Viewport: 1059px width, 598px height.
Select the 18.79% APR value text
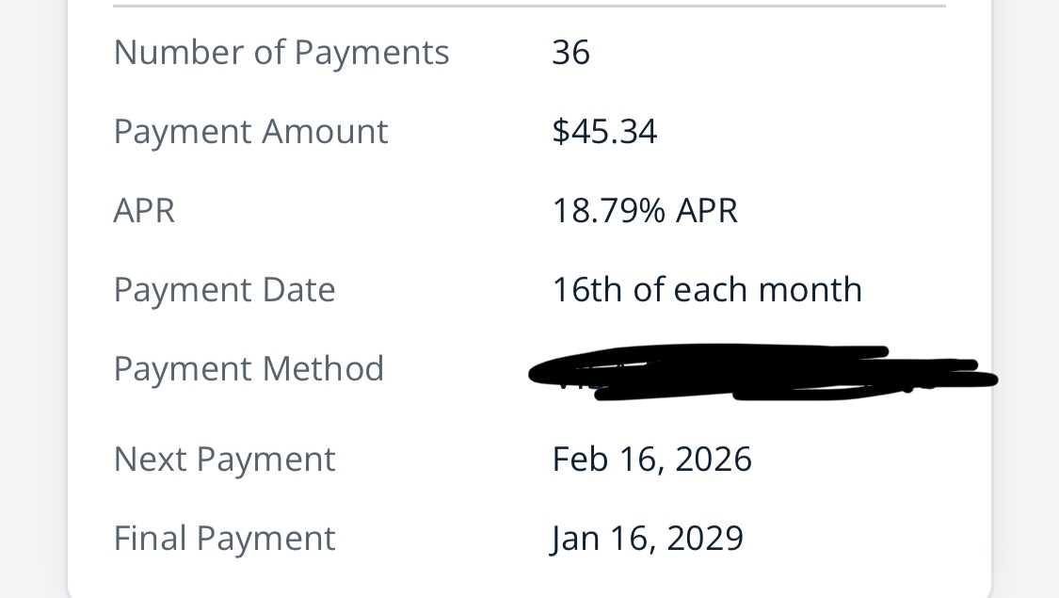(645, 211)
